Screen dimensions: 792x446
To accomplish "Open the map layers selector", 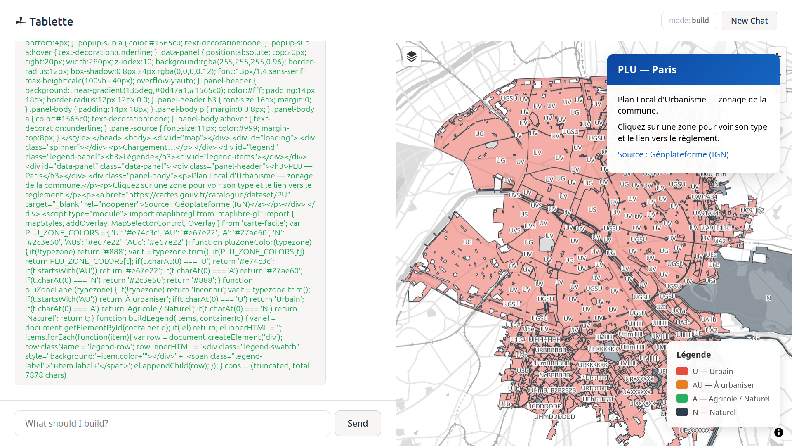I will coord(412,57).
